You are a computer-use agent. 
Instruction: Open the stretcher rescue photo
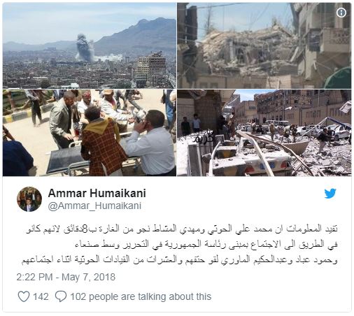point(90,133)
